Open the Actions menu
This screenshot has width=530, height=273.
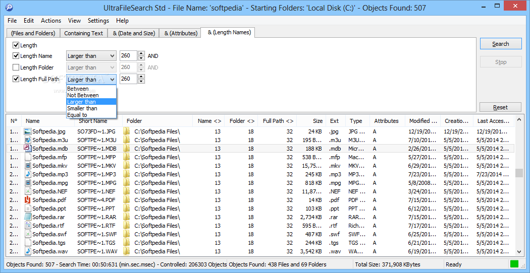pyautogui.click(x=51, y=21)
